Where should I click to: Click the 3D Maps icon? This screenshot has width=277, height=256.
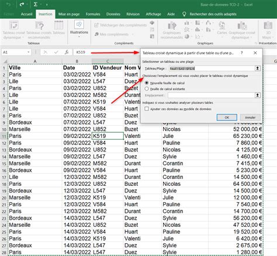coord(268,26)
